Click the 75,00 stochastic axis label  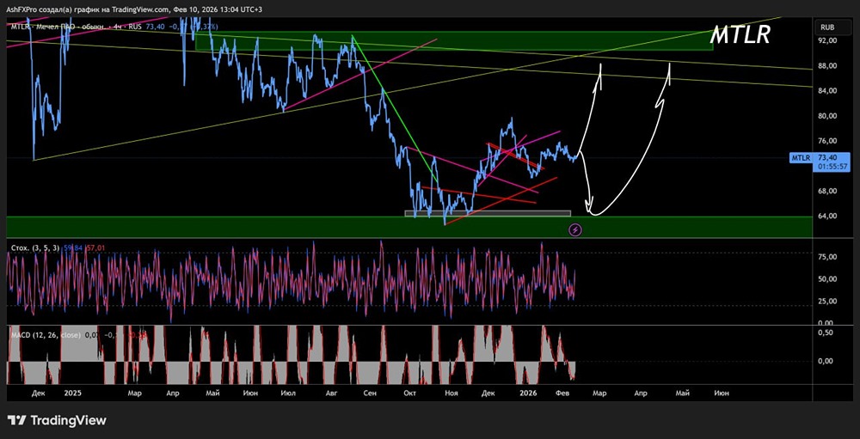pos(827,257)
